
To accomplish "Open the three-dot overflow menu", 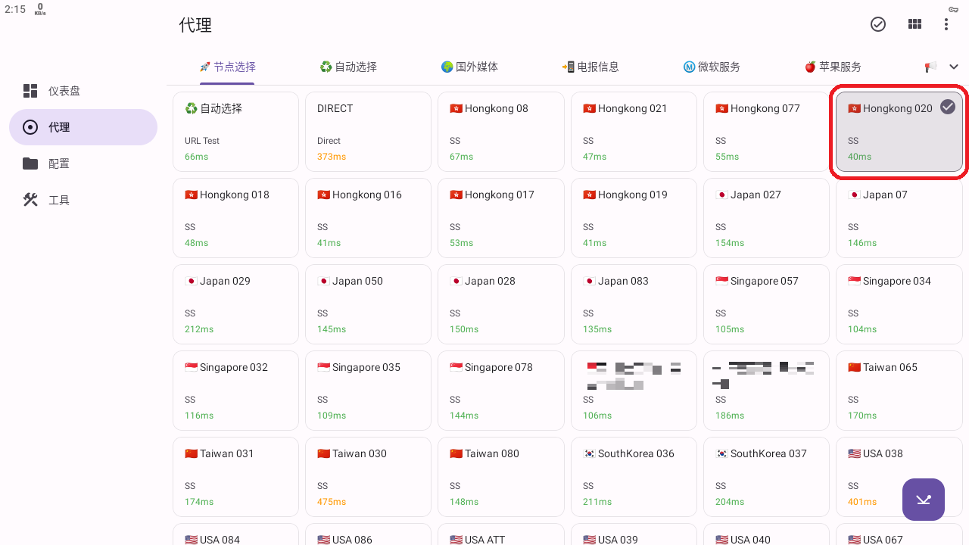I will (946, 24).
